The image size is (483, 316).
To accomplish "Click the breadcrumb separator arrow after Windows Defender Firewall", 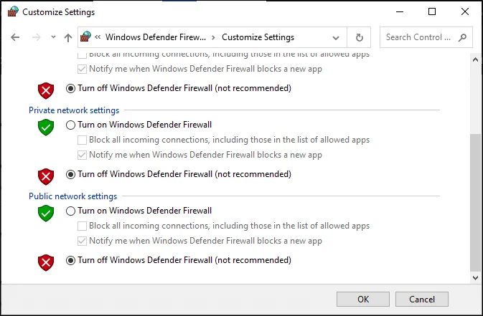I will click(x=213, y=37).
